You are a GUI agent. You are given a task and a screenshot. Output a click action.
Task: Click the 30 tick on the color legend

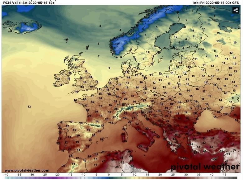pos(186,175)
